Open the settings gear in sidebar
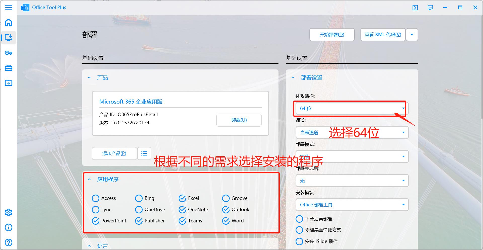This screenshot has width=483, height=250. (x=9, y=212)
